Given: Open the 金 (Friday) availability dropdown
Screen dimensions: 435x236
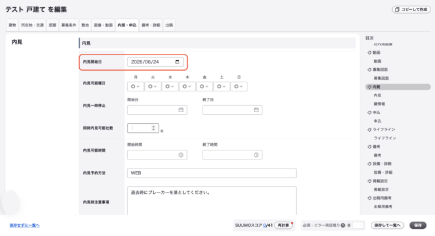Looking at the screenshot, I should [204, 86].
